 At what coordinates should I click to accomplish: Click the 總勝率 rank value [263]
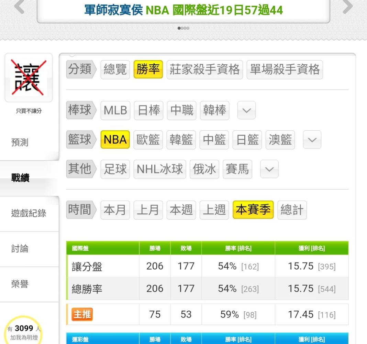click(x=250, y=289)
